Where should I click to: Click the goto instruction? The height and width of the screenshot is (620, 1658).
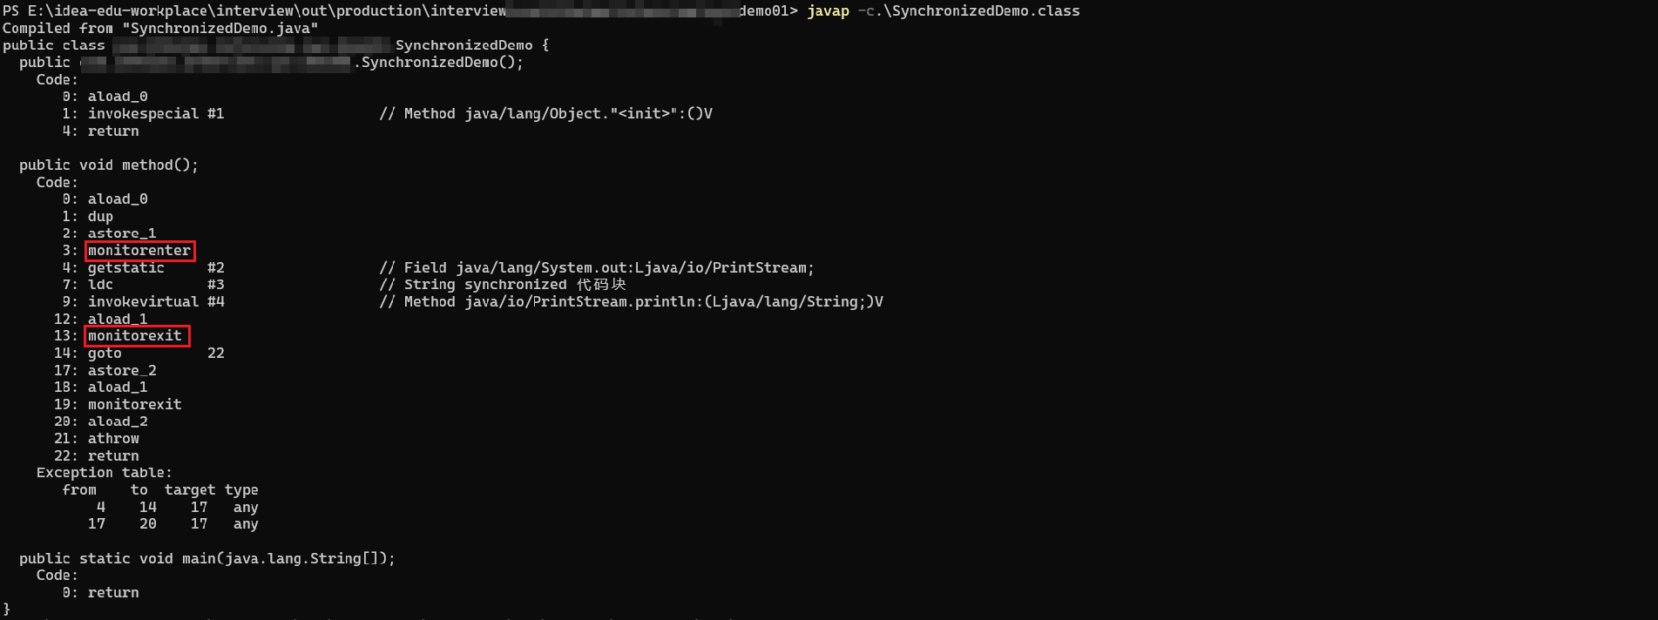[x=105, y=353]
